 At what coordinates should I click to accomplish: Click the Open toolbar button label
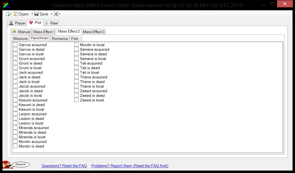[24, 14]
